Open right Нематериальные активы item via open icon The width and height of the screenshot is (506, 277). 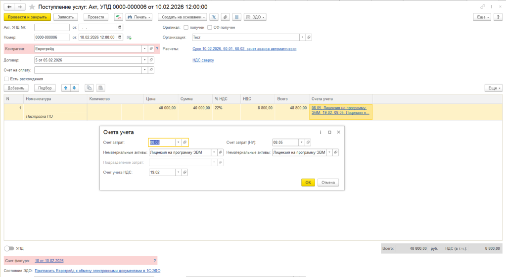click(336, 152)
